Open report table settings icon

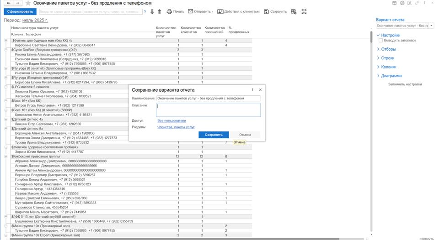[x=294, y=12]
